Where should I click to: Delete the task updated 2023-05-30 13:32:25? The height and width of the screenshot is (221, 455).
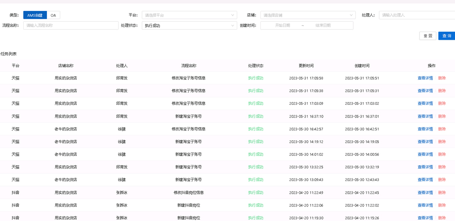(442, 167)
